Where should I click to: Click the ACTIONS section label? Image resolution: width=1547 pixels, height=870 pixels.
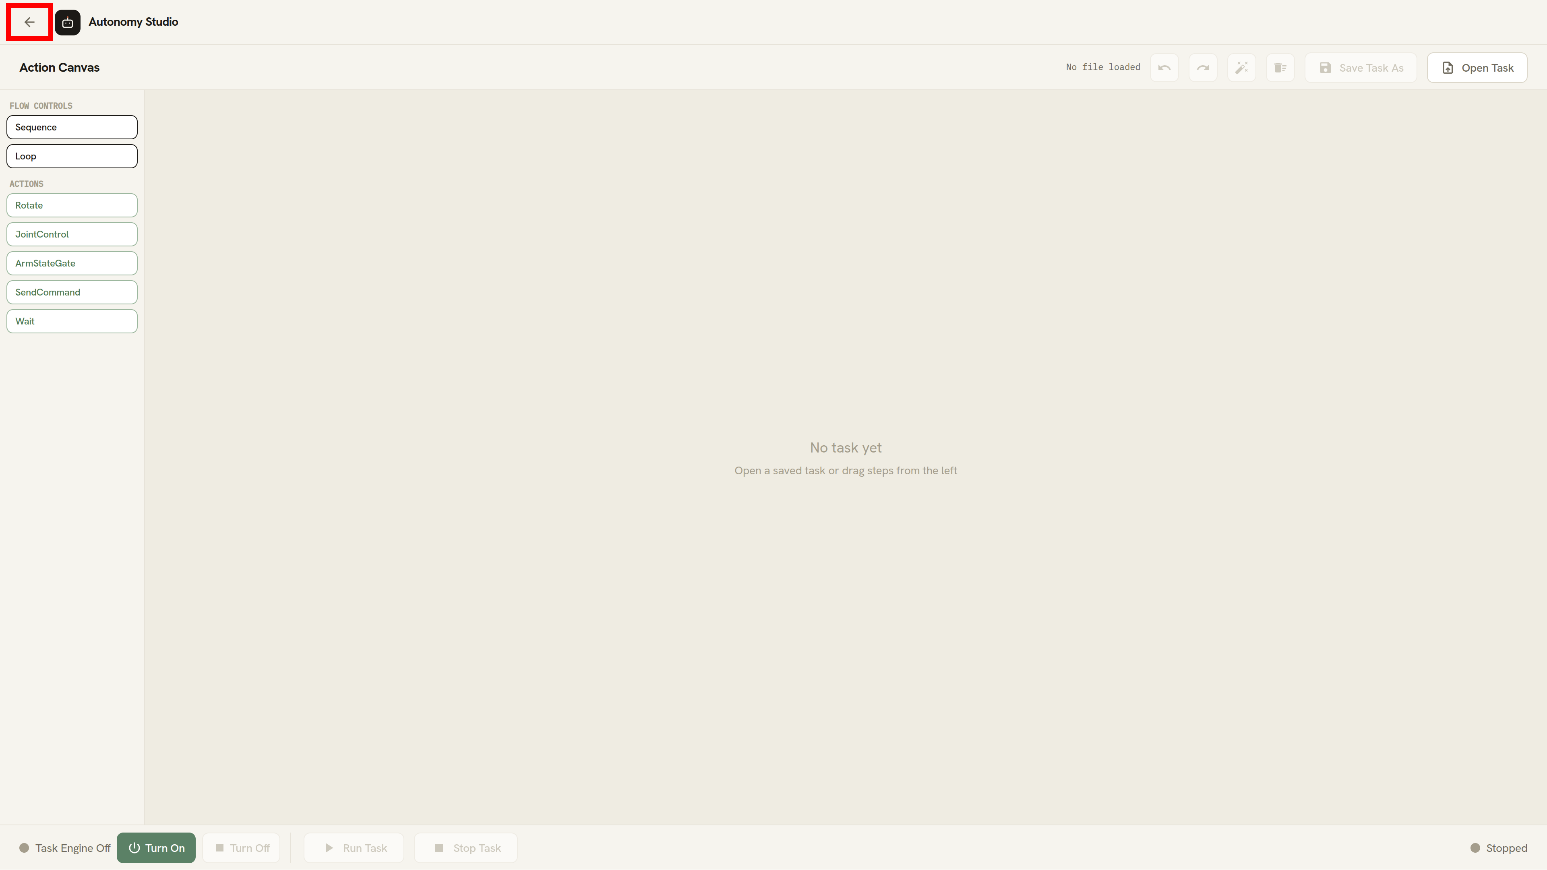[27, 184]
